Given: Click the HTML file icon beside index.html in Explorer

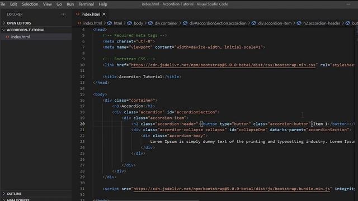Looking at the screenshot, I should tap(7, 37).
